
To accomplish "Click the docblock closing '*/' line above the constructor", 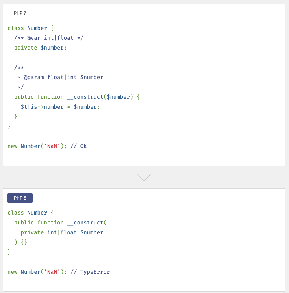I will click(x=20, y=87).
